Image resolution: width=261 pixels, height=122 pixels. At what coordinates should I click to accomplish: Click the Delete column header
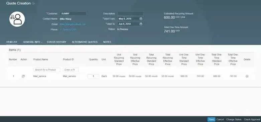[247, 60]
